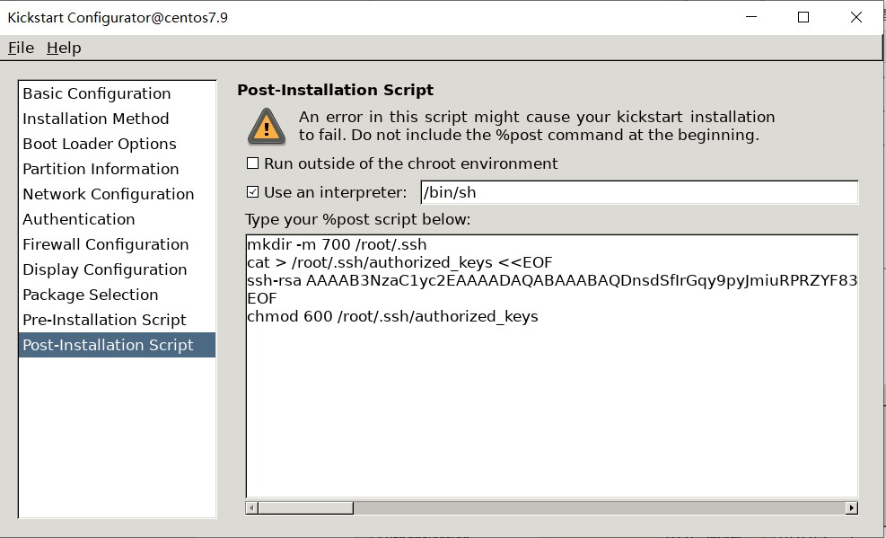Select Basic Configuration in sidebar
The image size is (886, 538).
coord(117,93)
